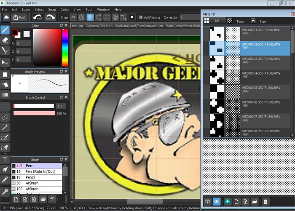Select the Fill rectangle shape tool
This screenshot has height=211, width=295.
[x=5, y=75]
